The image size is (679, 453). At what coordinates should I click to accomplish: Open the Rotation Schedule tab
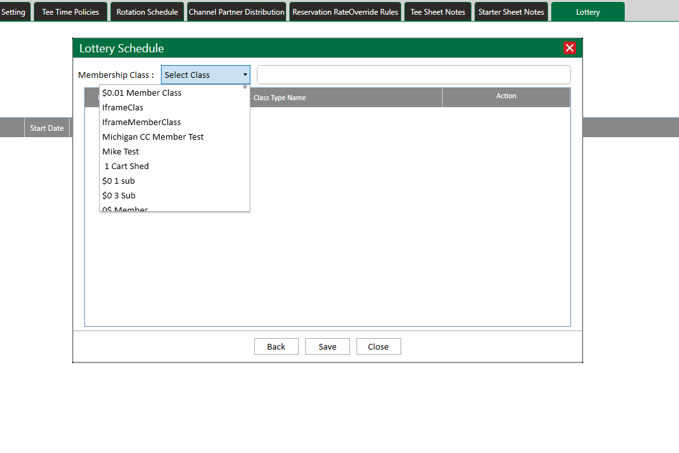coord(147,11)
